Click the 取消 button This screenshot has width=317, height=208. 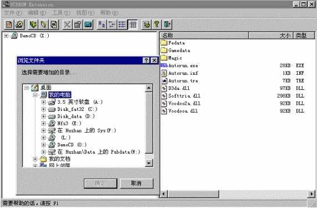[x=137, y=184]
